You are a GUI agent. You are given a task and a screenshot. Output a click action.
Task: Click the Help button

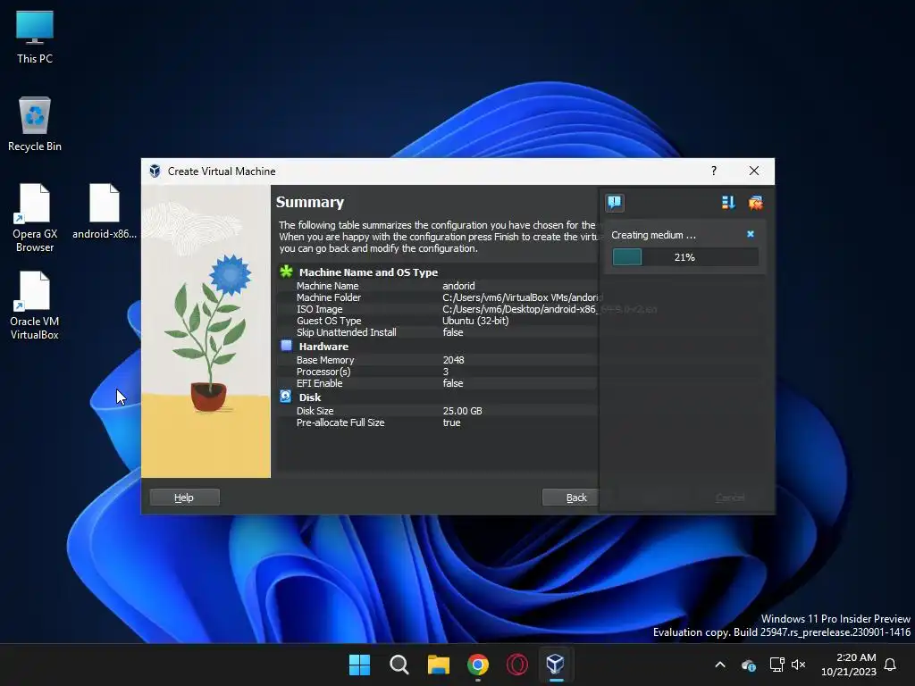point(184,498)
